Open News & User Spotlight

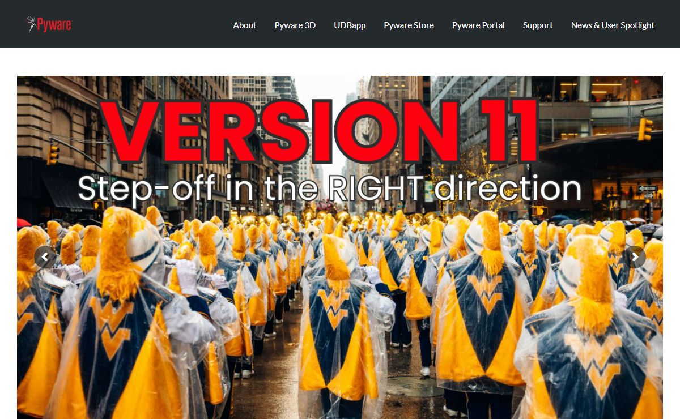point(613,25)
